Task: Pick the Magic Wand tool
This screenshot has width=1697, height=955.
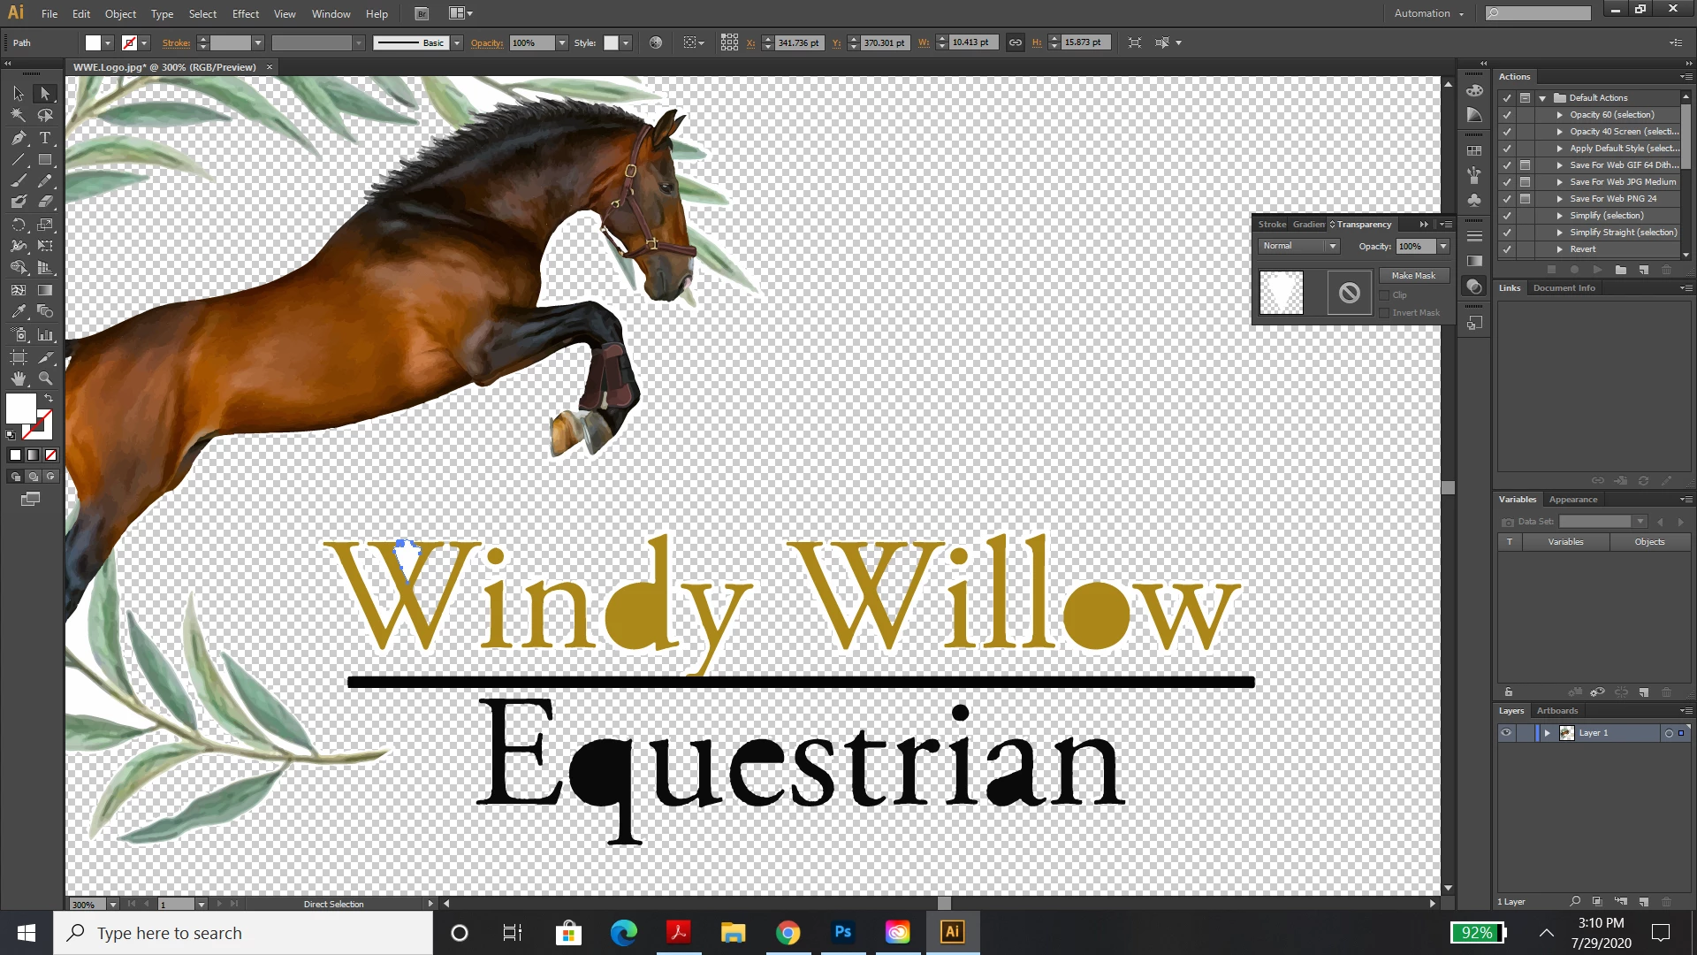Action: coord(19,116)
